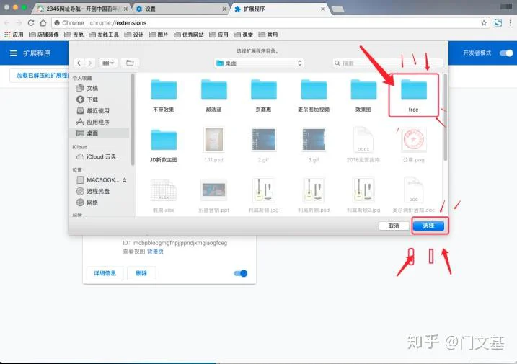Disable the extension using its card toggle
Image resolution: width=517 pixels, height=364 pixels.
click(x=241, y=273)
